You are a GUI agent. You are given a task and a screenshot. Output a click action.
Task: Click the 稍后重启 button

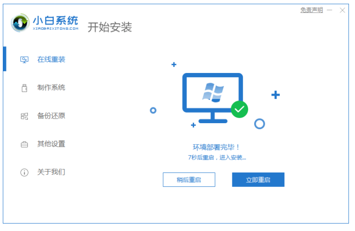[189, 179]
